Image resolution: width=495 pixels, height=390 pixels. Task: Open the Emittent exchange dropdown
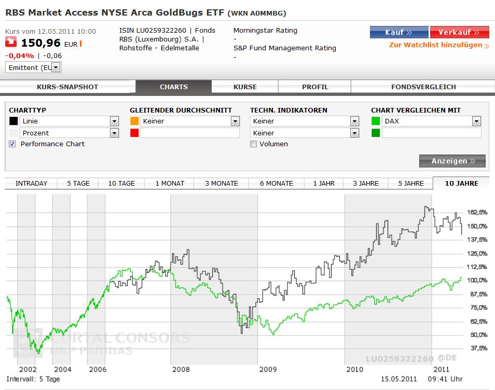coord(33,67)
